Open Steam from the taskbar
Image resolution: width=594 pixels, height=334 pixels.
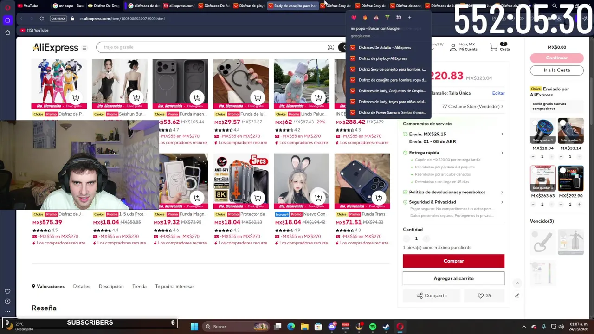(386, 327)
